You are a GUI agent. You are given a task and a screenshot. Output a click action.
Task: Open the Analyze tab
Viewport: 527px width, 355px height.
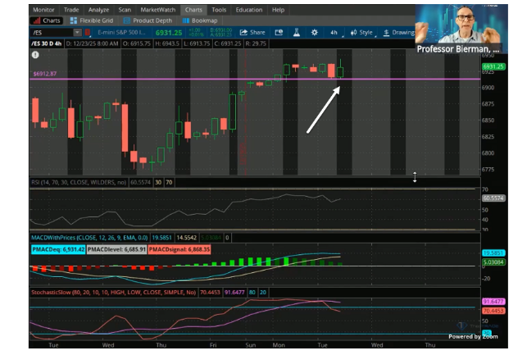[x=98, y=10]
